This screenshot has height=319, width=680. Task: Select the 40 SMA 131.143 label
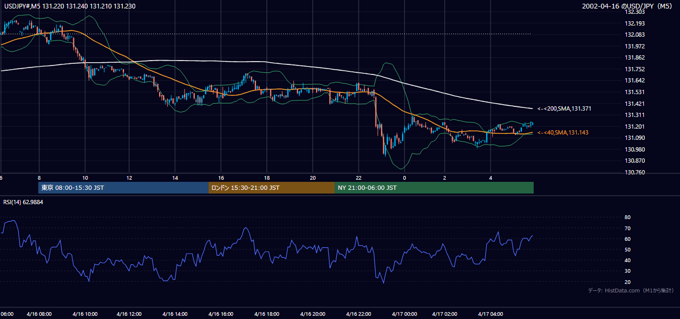coord(564,132)
